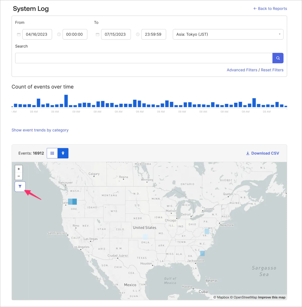The image size is (302, 307).
Task: Click the tallest bar in the events chart
Action: click(x=66, y=101)
